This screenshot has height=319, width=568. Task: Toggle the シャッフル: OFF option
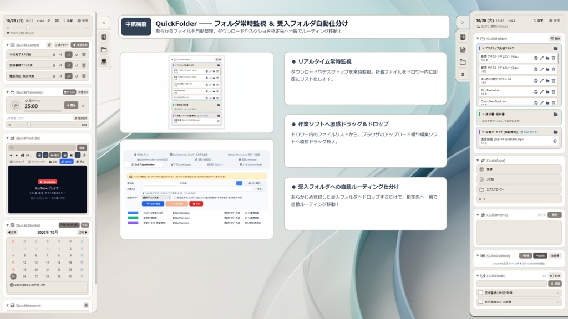[x=36, y=162]
